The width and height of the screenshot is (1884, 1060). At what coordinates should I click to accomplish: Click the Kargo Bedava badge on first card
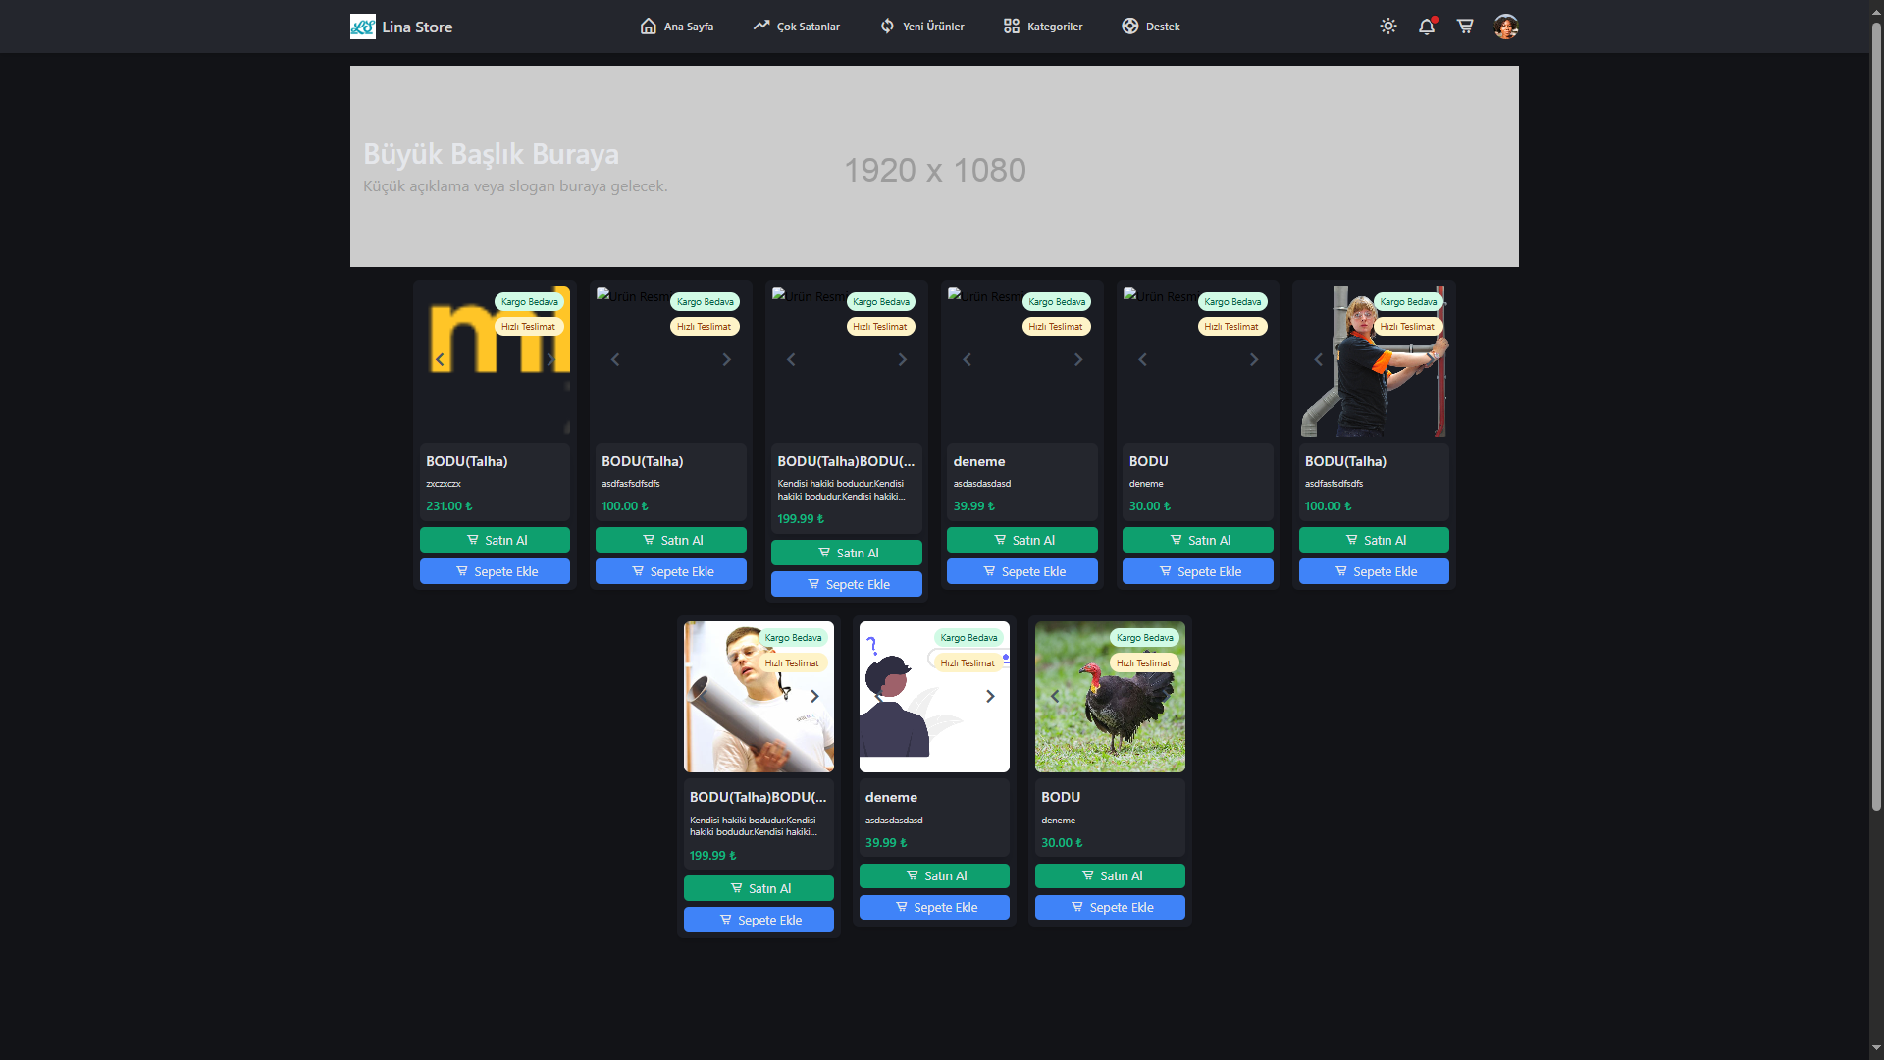[x=528, y=301]
